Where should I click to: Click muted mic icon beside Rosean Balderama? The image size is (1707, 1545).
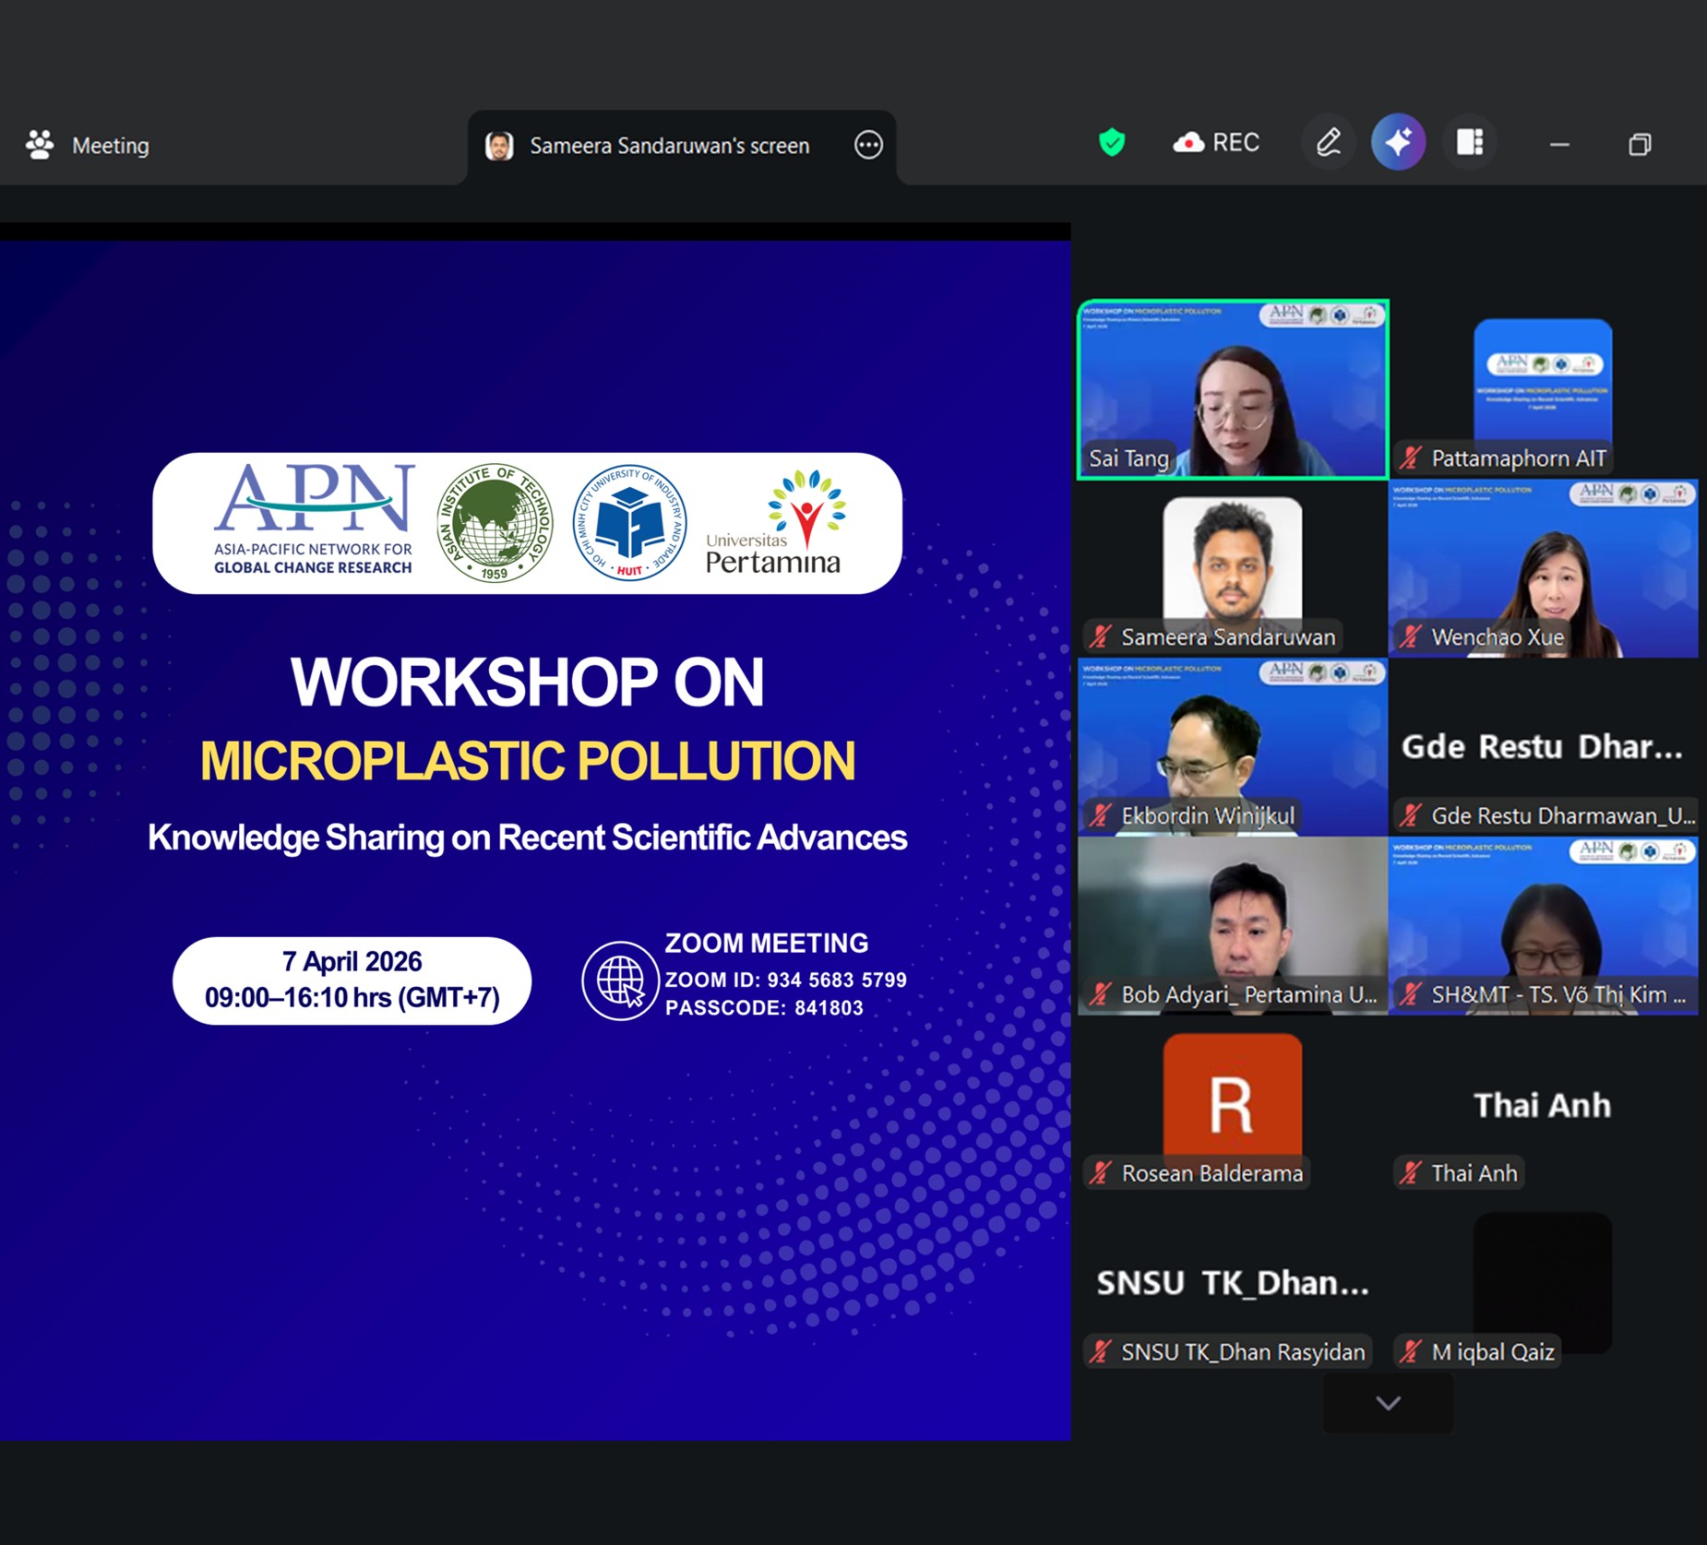1100,1173
